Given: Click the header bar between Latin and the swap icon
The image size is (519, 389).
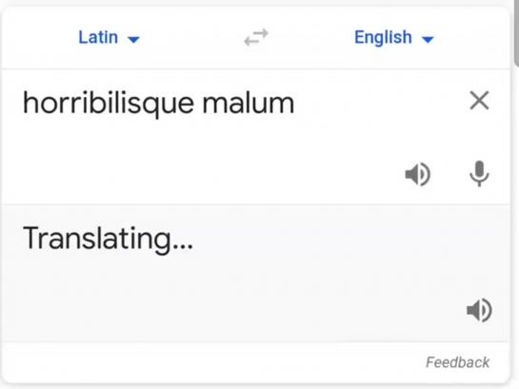Looking at the screenshot, I should coord(192,37).
